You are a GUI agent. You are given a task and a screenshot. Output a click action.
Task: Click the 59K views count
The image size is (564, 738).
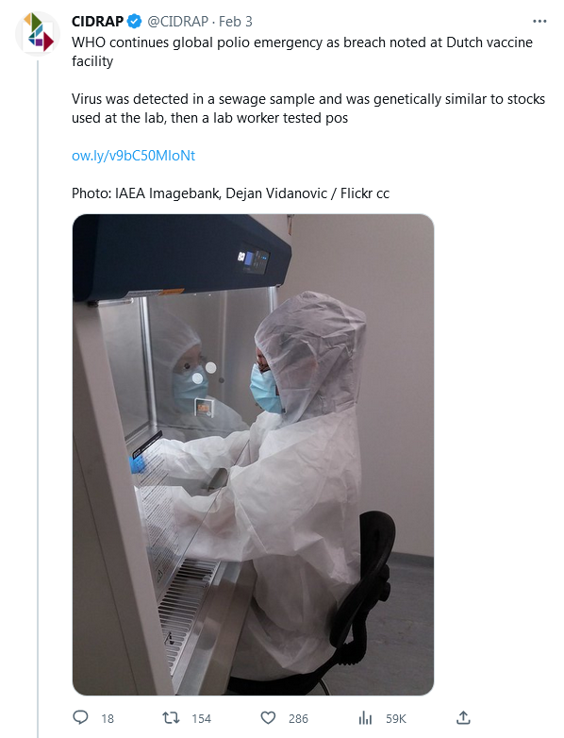pyautogui.click(x=395, y=718)
